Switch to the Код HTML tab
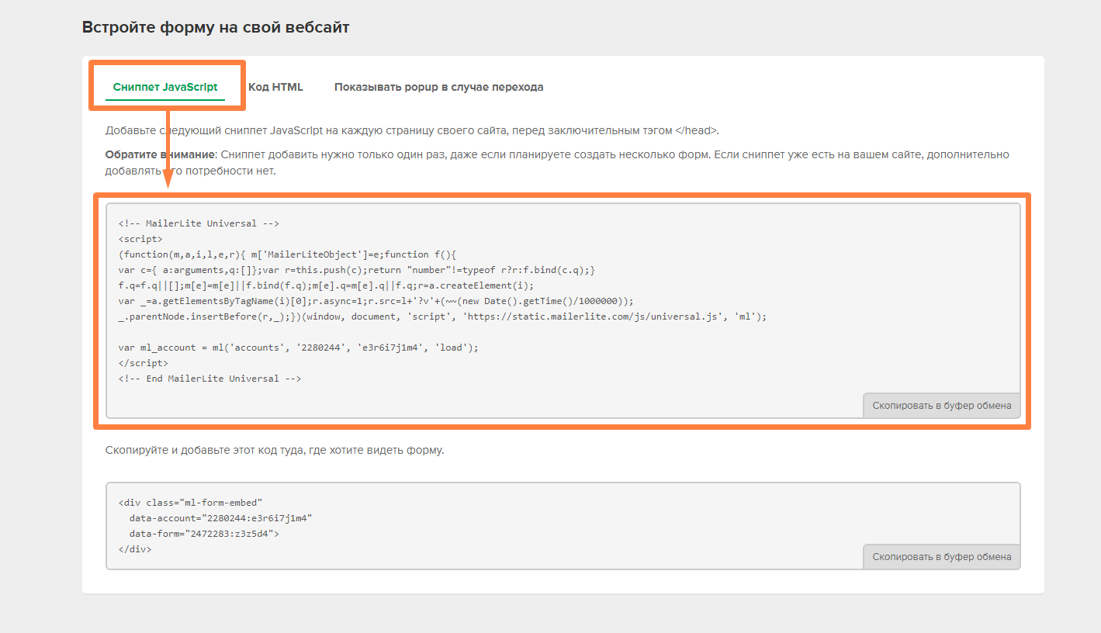 click(275, 87)
